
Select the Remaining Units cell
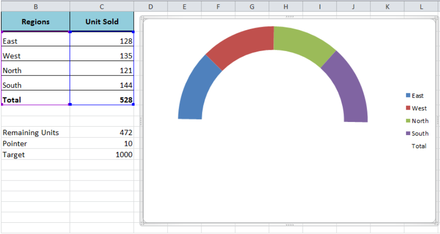pyautogui.click(x=36, y=132)
